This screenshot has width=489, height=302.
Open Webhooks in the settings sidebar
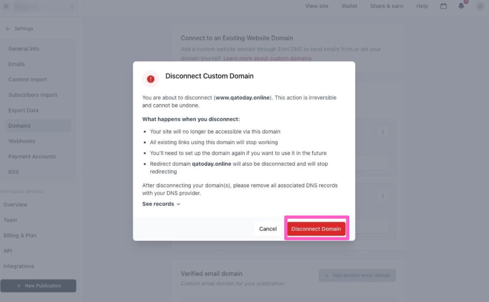[22, 141]
